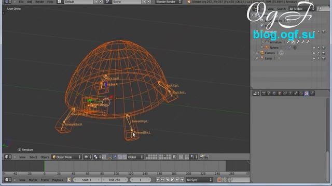The width and height of the screenshot is (332, 186).
Task: Toggle the preview range clock icon
Action: (x=69, y=180)
